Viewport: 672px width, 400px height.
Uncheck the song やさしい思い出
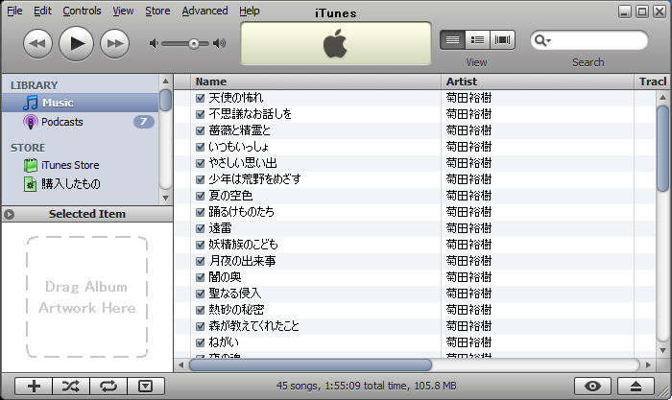200,163
